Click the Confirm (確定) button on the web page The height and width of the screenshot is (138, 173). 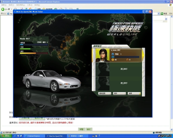(x=89, y=129)
